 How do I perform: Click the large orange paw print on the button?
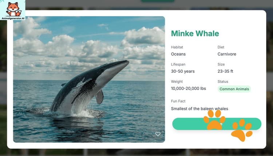click(214, 120)
